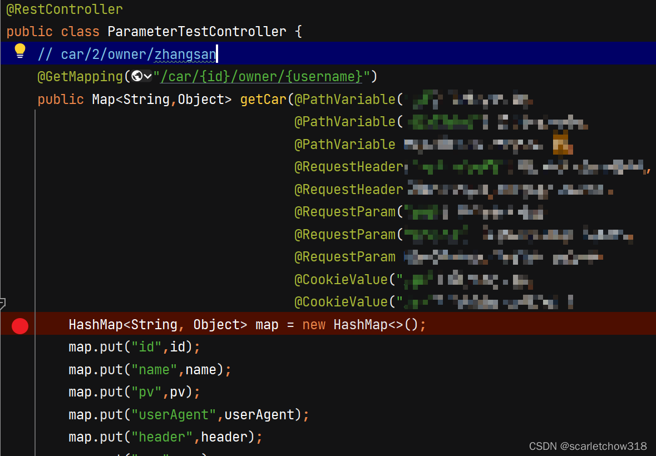This screenshot has height=456, width=656.
Task: Toggle off the red breakpoint on the HashMap line
Action: pos(19,326)
